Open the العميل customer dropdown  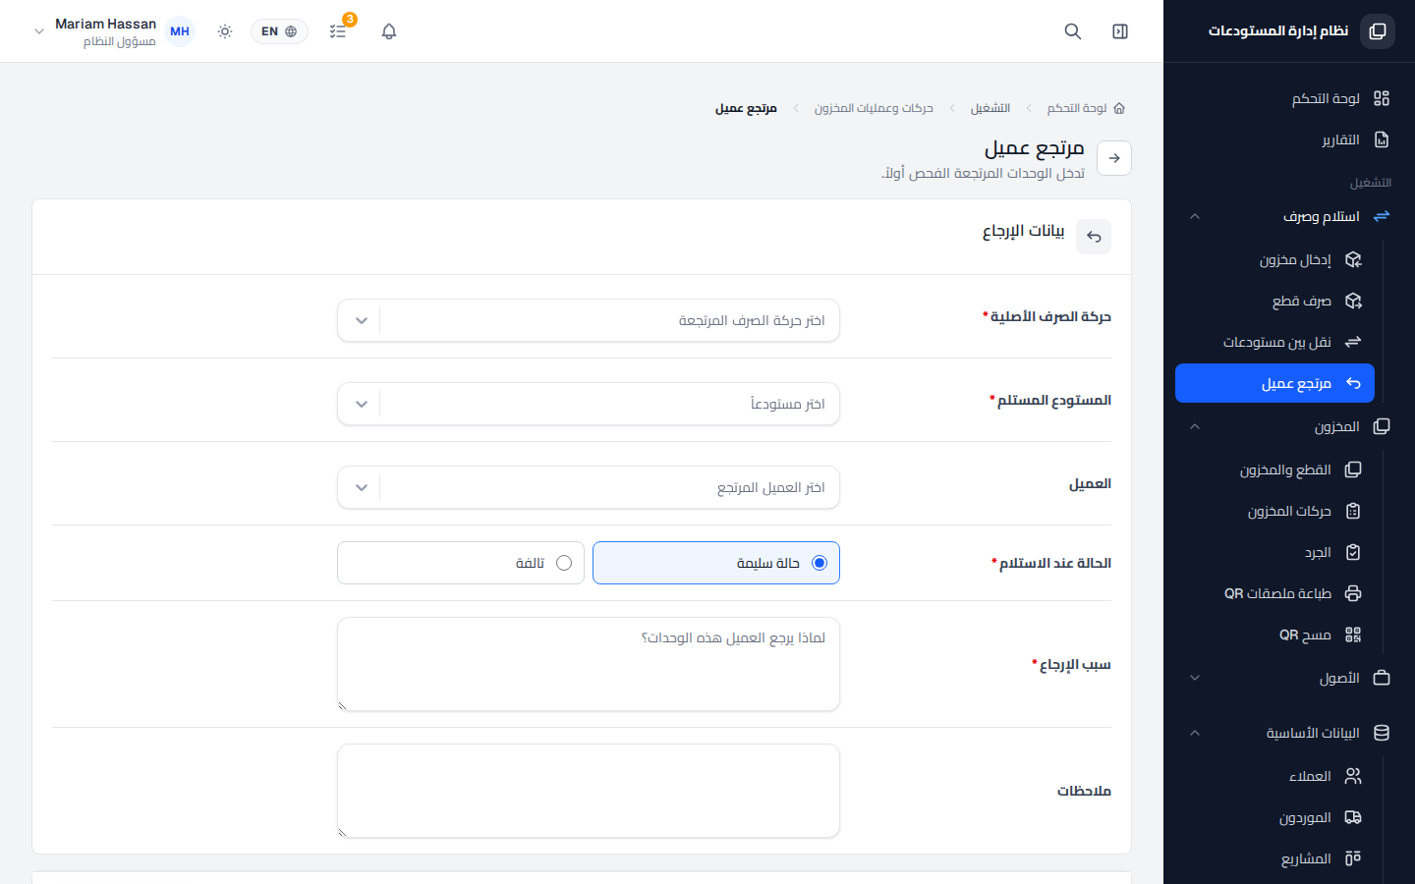589,487
